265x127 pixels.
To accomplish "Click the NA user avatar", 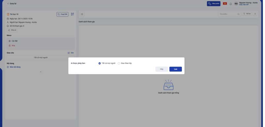I will (236, 4).
